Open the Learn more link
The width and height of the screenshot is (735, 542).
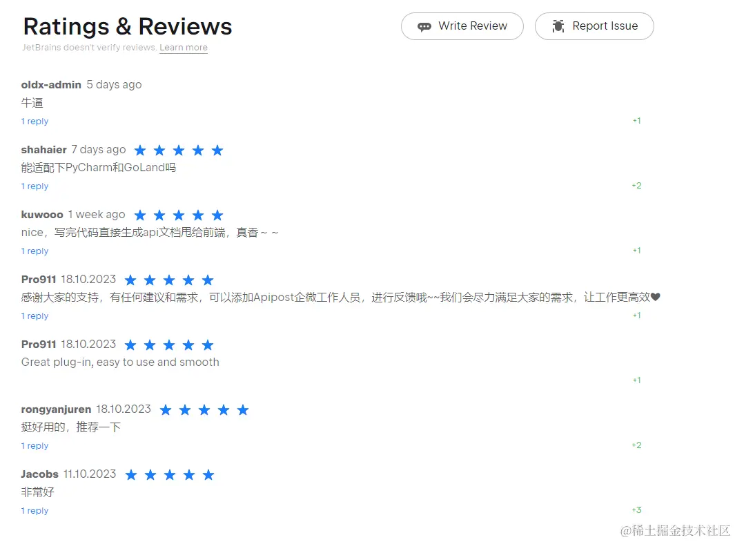(184, 48)
